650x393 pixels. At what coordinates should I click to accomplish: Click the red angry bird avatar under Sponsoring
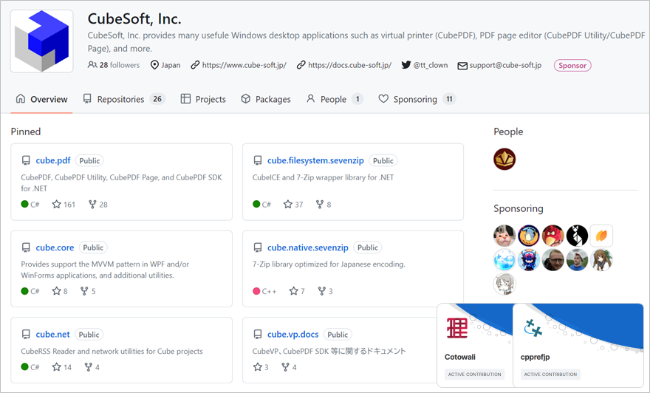(x=553, y=236)
